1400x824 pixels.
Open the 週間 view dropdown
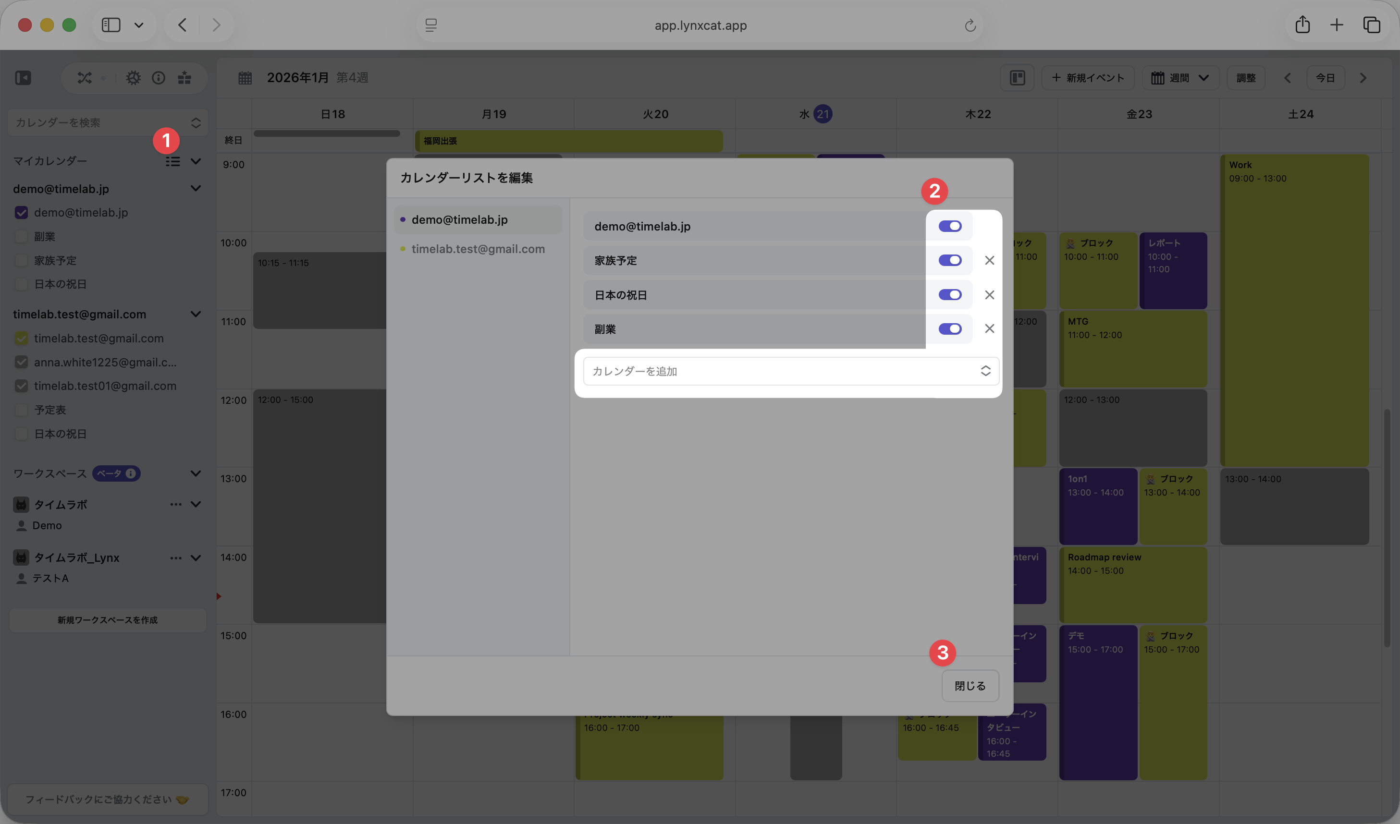point(1180,78)
